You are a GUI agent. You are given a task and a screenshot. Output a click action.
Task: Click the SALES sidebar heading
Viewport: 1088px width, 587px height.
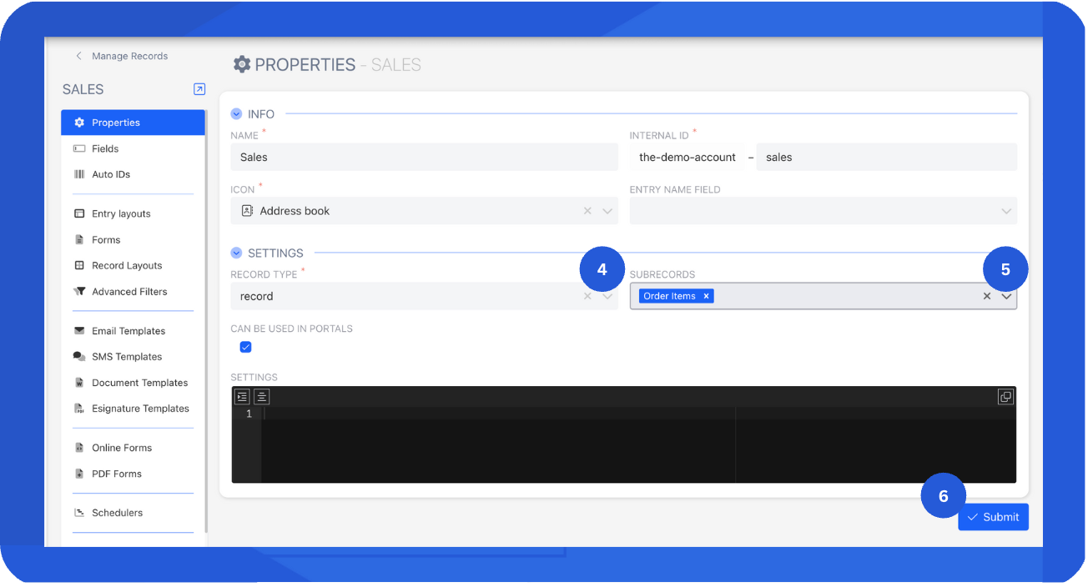83,89
